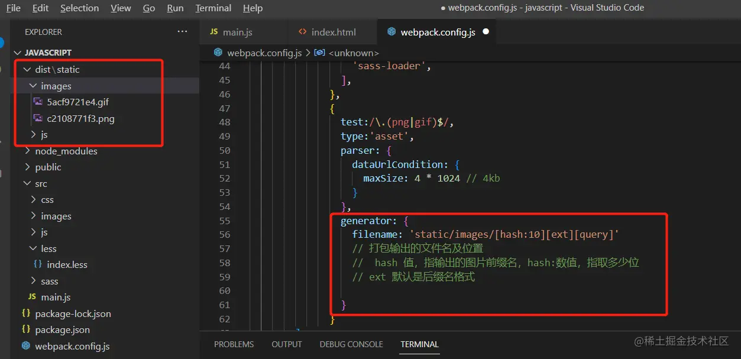Click the dataUrlCondition key on line 51
The height and width of the screenshot is (359, 741).
click(397, 164)
